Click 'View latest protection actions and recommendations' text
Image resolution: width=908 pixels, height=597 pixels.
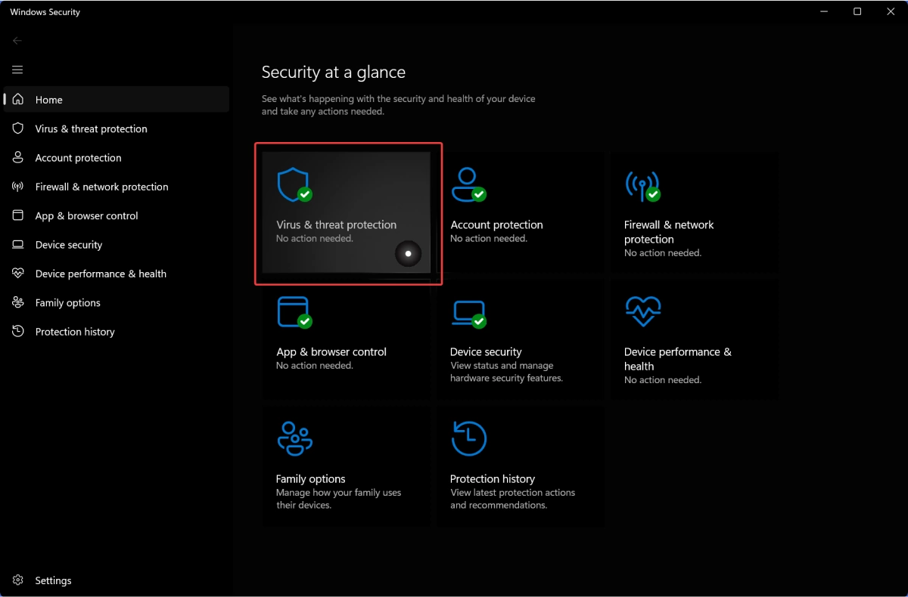(x=512, y=499)
